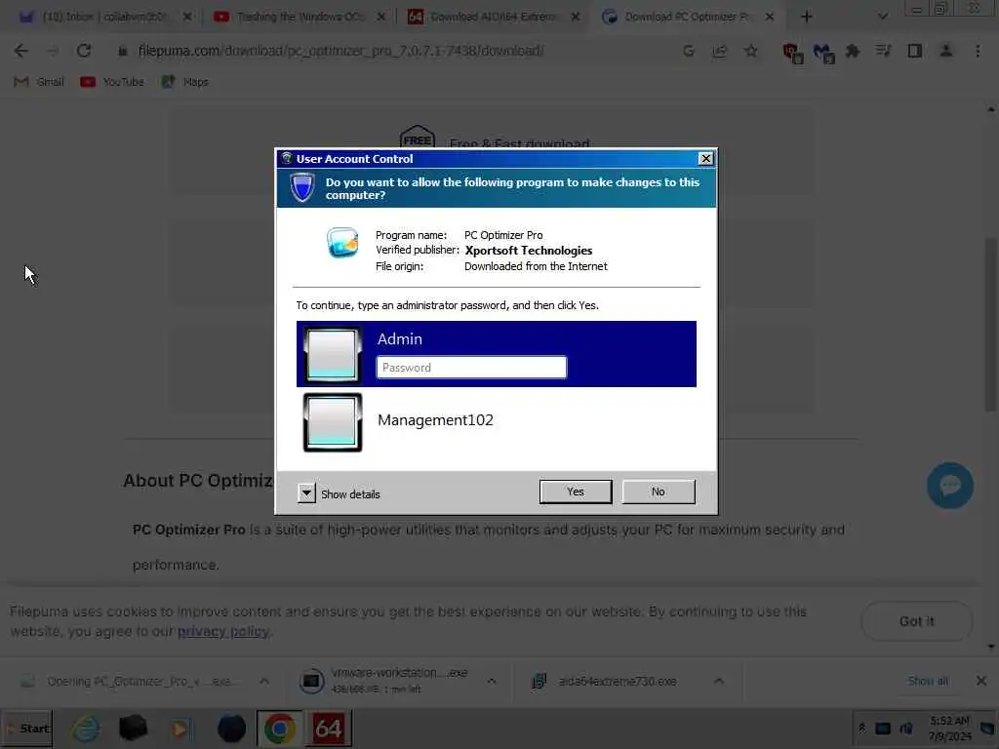Open the Extensions puzzle icon

click(x=853, y=51)
